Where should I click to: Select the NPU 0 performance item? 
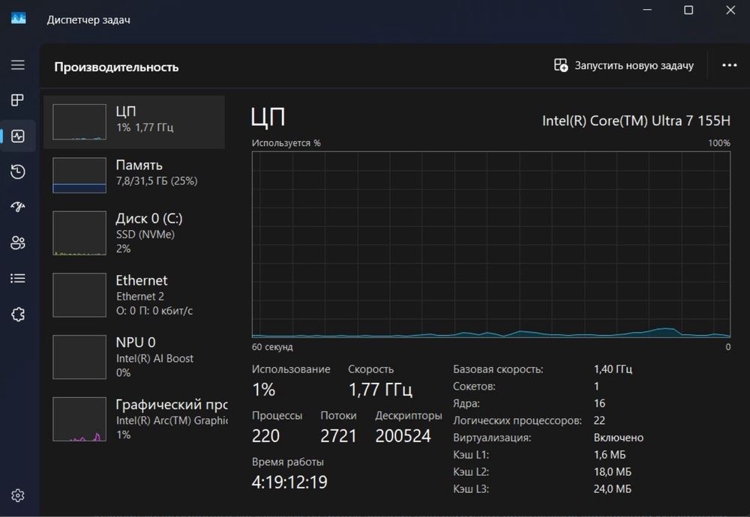pyautogui.click(x=134, y=357)
